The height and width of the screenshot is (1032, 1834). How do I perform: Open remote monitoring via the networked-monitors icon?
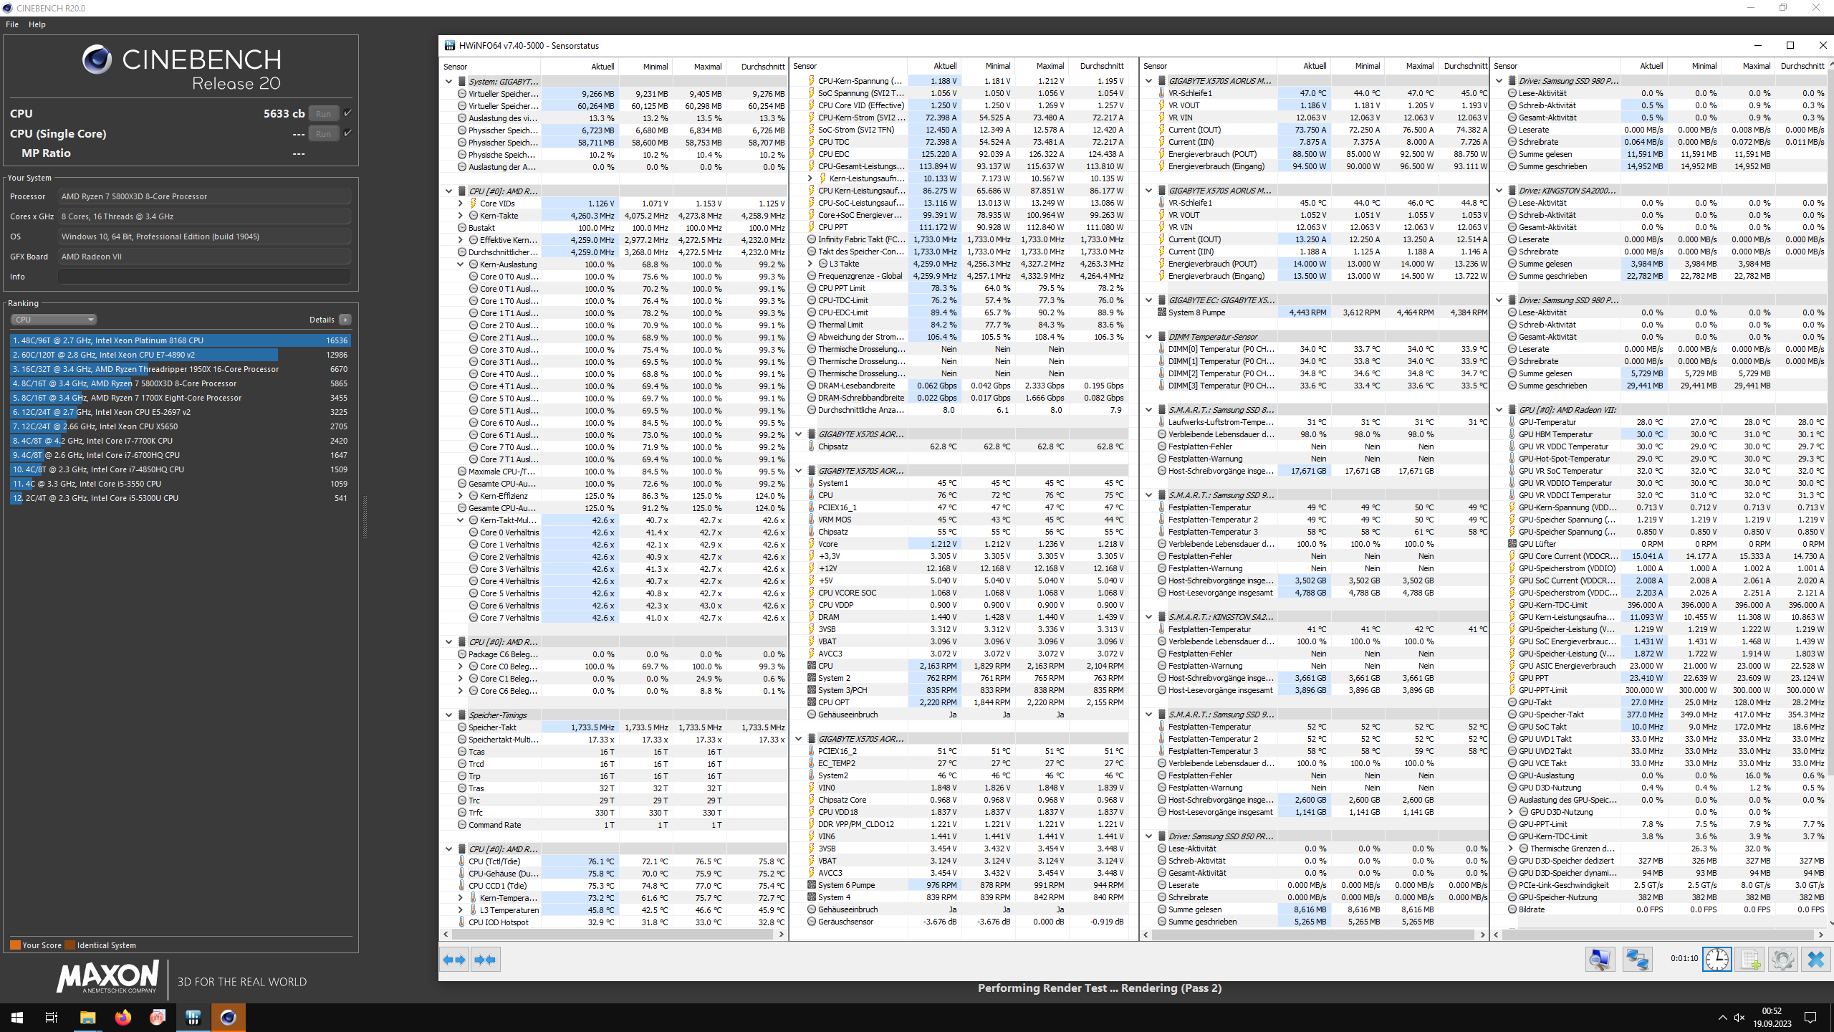point(1638,959)
